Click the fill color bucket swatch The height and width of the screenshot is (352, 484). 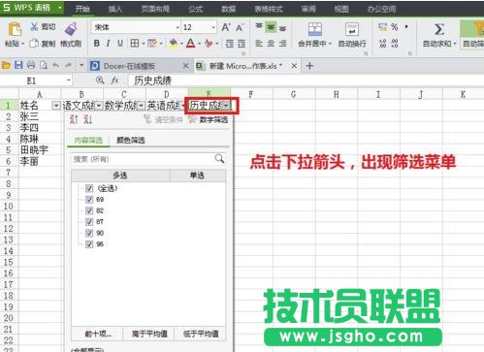click(174, 43)
